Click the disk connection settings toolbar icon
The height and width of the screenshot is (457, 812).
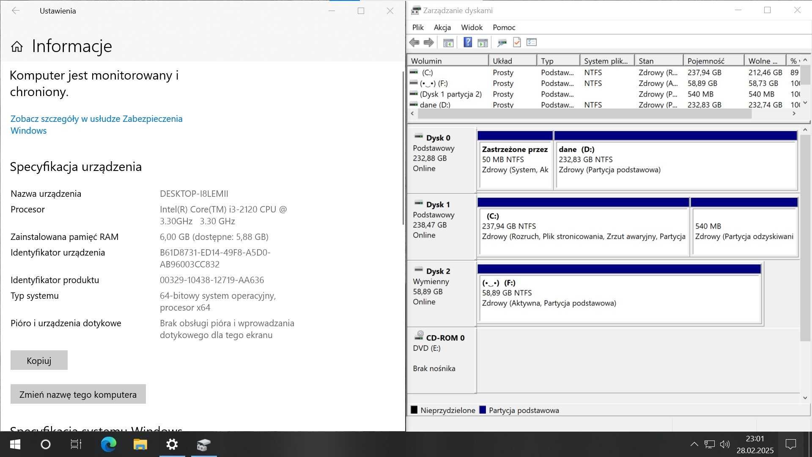[x=502, y=42]
